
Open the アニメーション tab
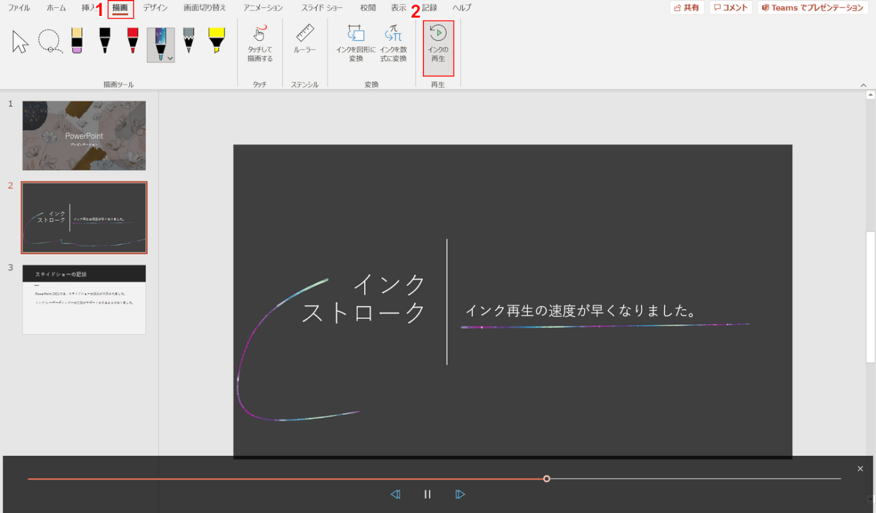263,8
